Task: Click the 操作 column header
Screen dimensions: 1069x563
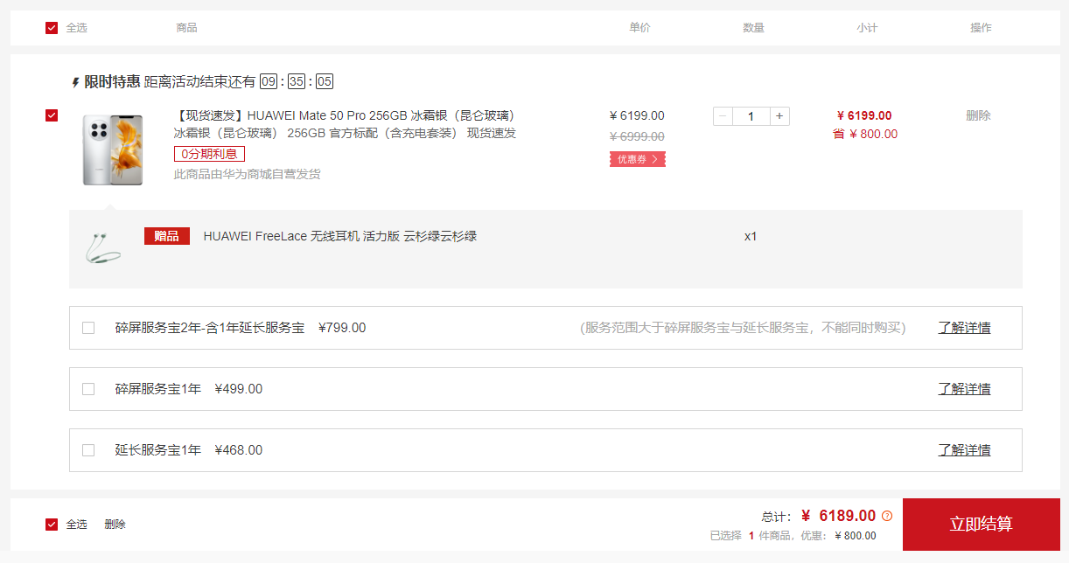Action: [981, 28]
